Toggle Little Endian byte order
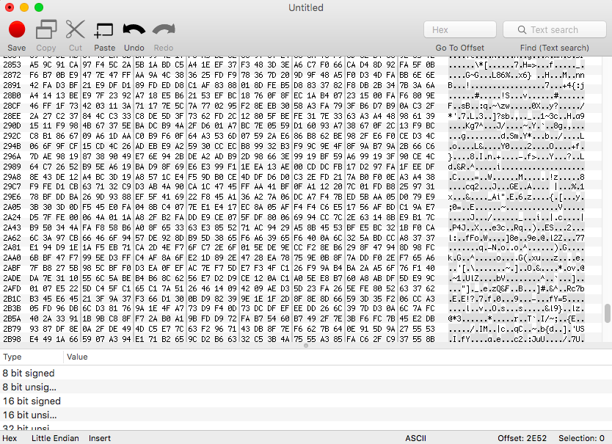This screenshot has height=444, width=612. coord(55,438)
